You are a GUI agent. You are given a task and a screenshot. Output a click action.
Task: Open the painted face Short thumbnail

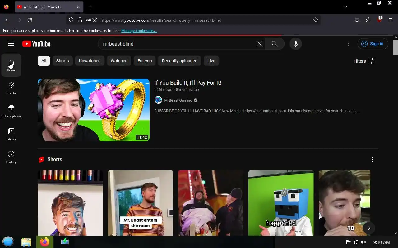(70, 203)
